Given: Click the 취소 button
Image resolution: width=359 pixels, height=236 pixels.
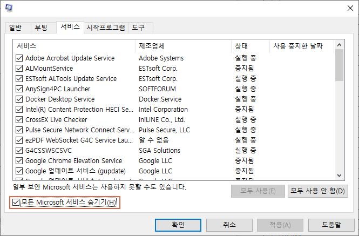Looking at the screenshot, I should (229, 225).
